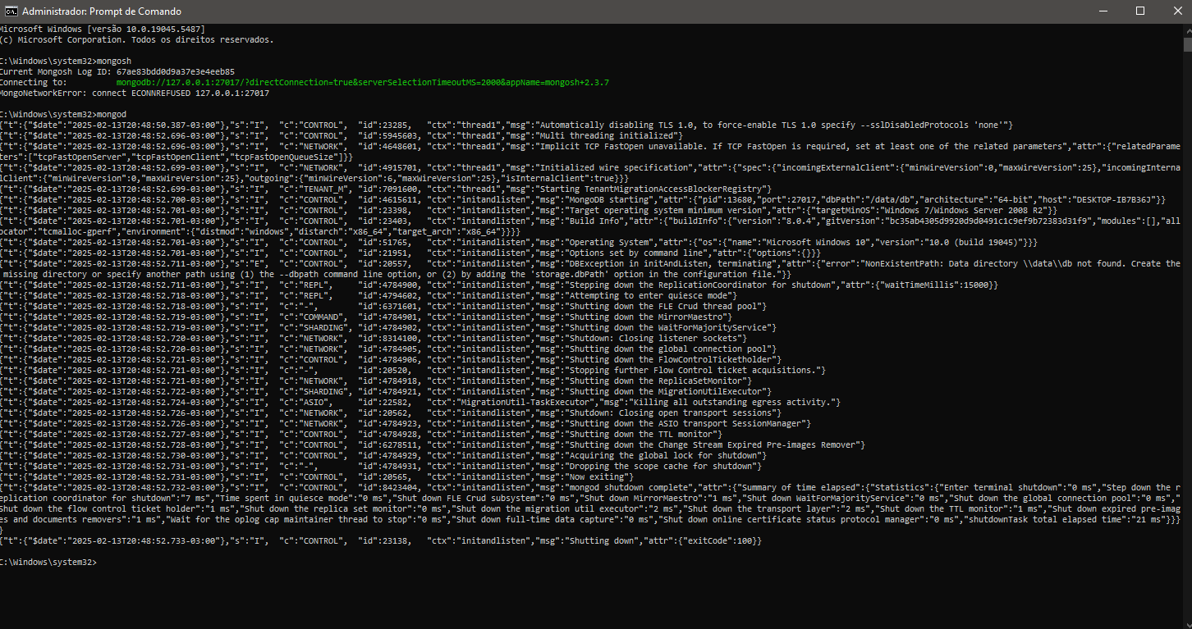Click the 'MongoNetworkError: connect ECONNREFUSED' line

[x=135, y=93]
